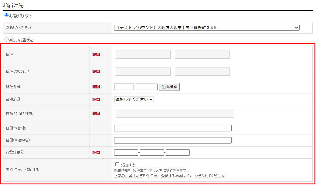Screen dimensions: 316x185
Task: Click the 住所2(番地) input field
Action: 173,128
